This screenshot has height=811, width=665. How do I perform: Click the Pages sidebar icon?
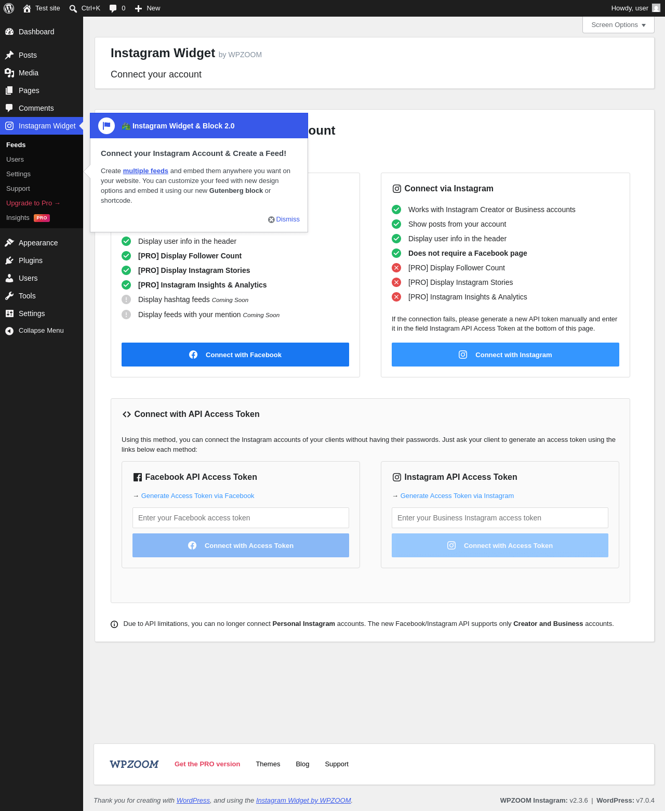[x=9, y=90]
